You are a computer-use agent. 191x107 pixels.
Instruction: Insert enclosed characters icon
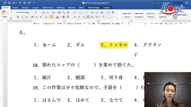68,17
